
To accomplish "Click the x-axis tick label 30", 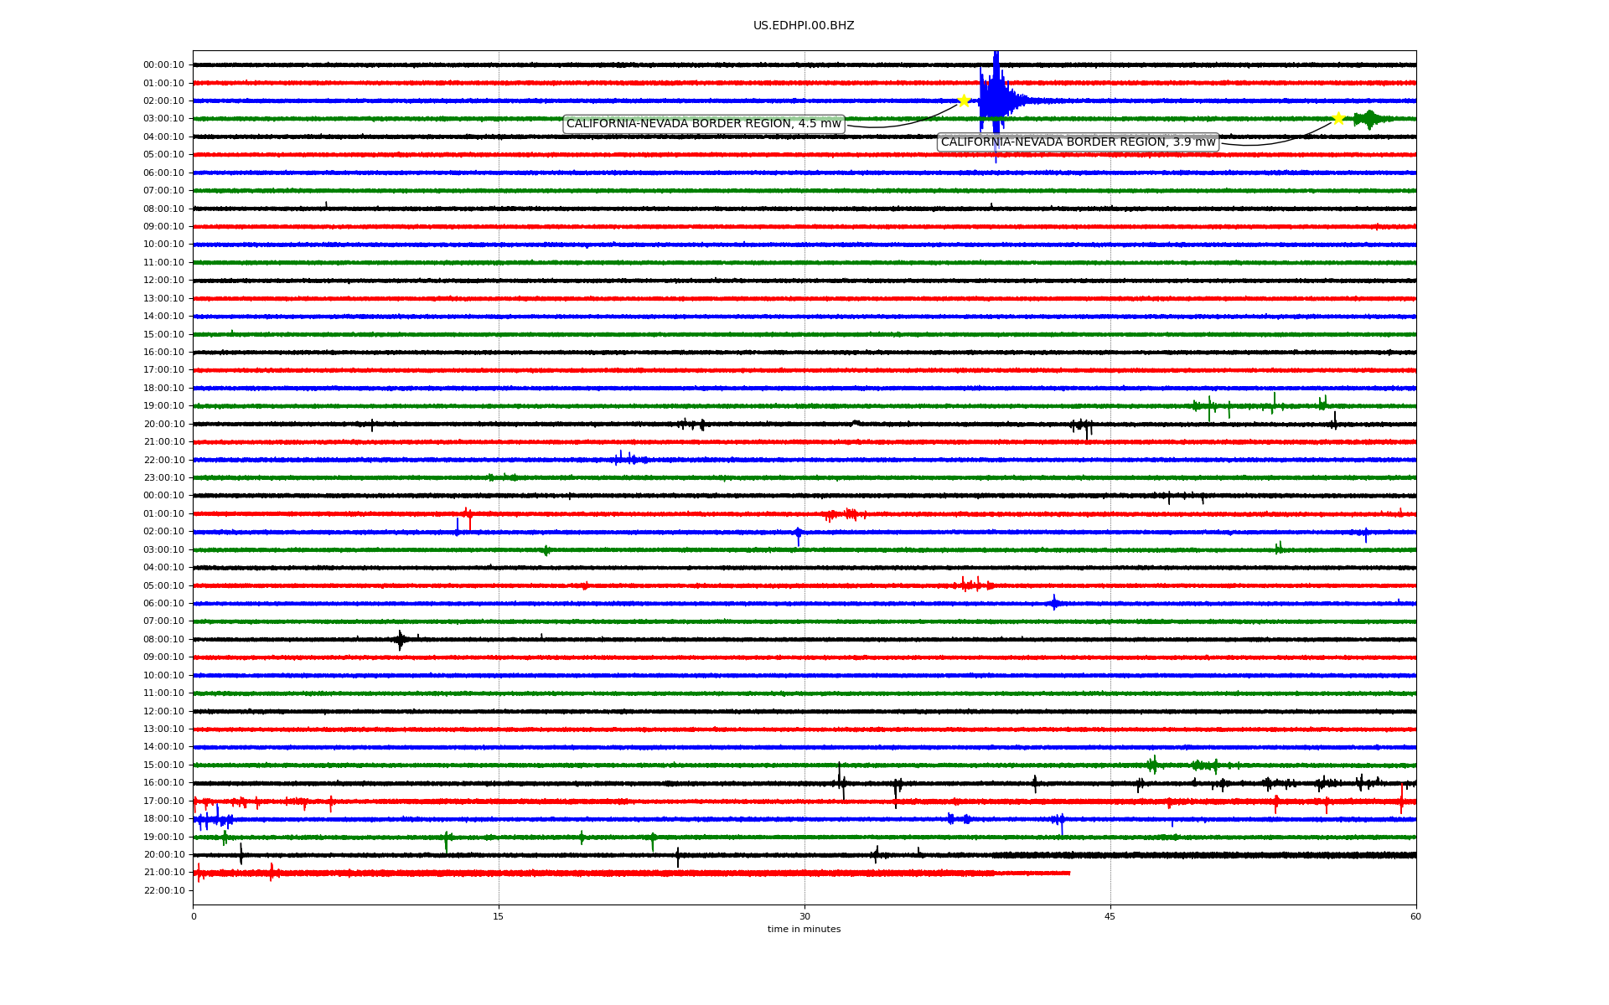I will (804, 916).
